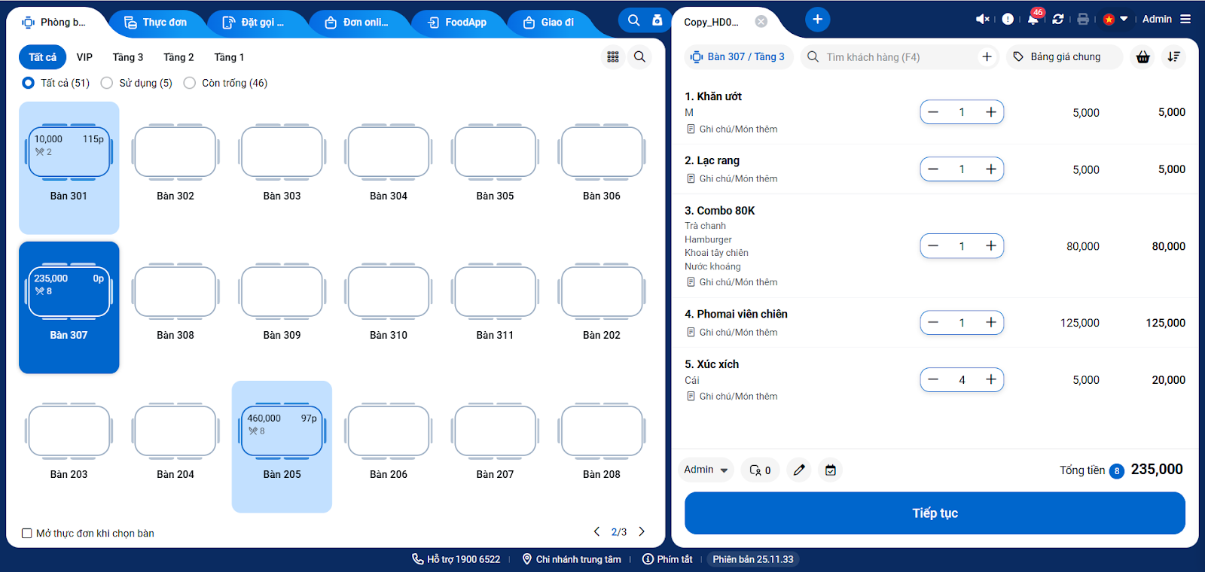This screenshot has height=572, width=1205.
Task: Add note for Lạc rang via Ghi chú/Món thêm
Action: tap(732, 179)
